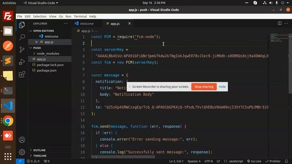Screen dimensions: 292x164
Task: Click the editor horizontal scrollbar
Action: point(123,157)
